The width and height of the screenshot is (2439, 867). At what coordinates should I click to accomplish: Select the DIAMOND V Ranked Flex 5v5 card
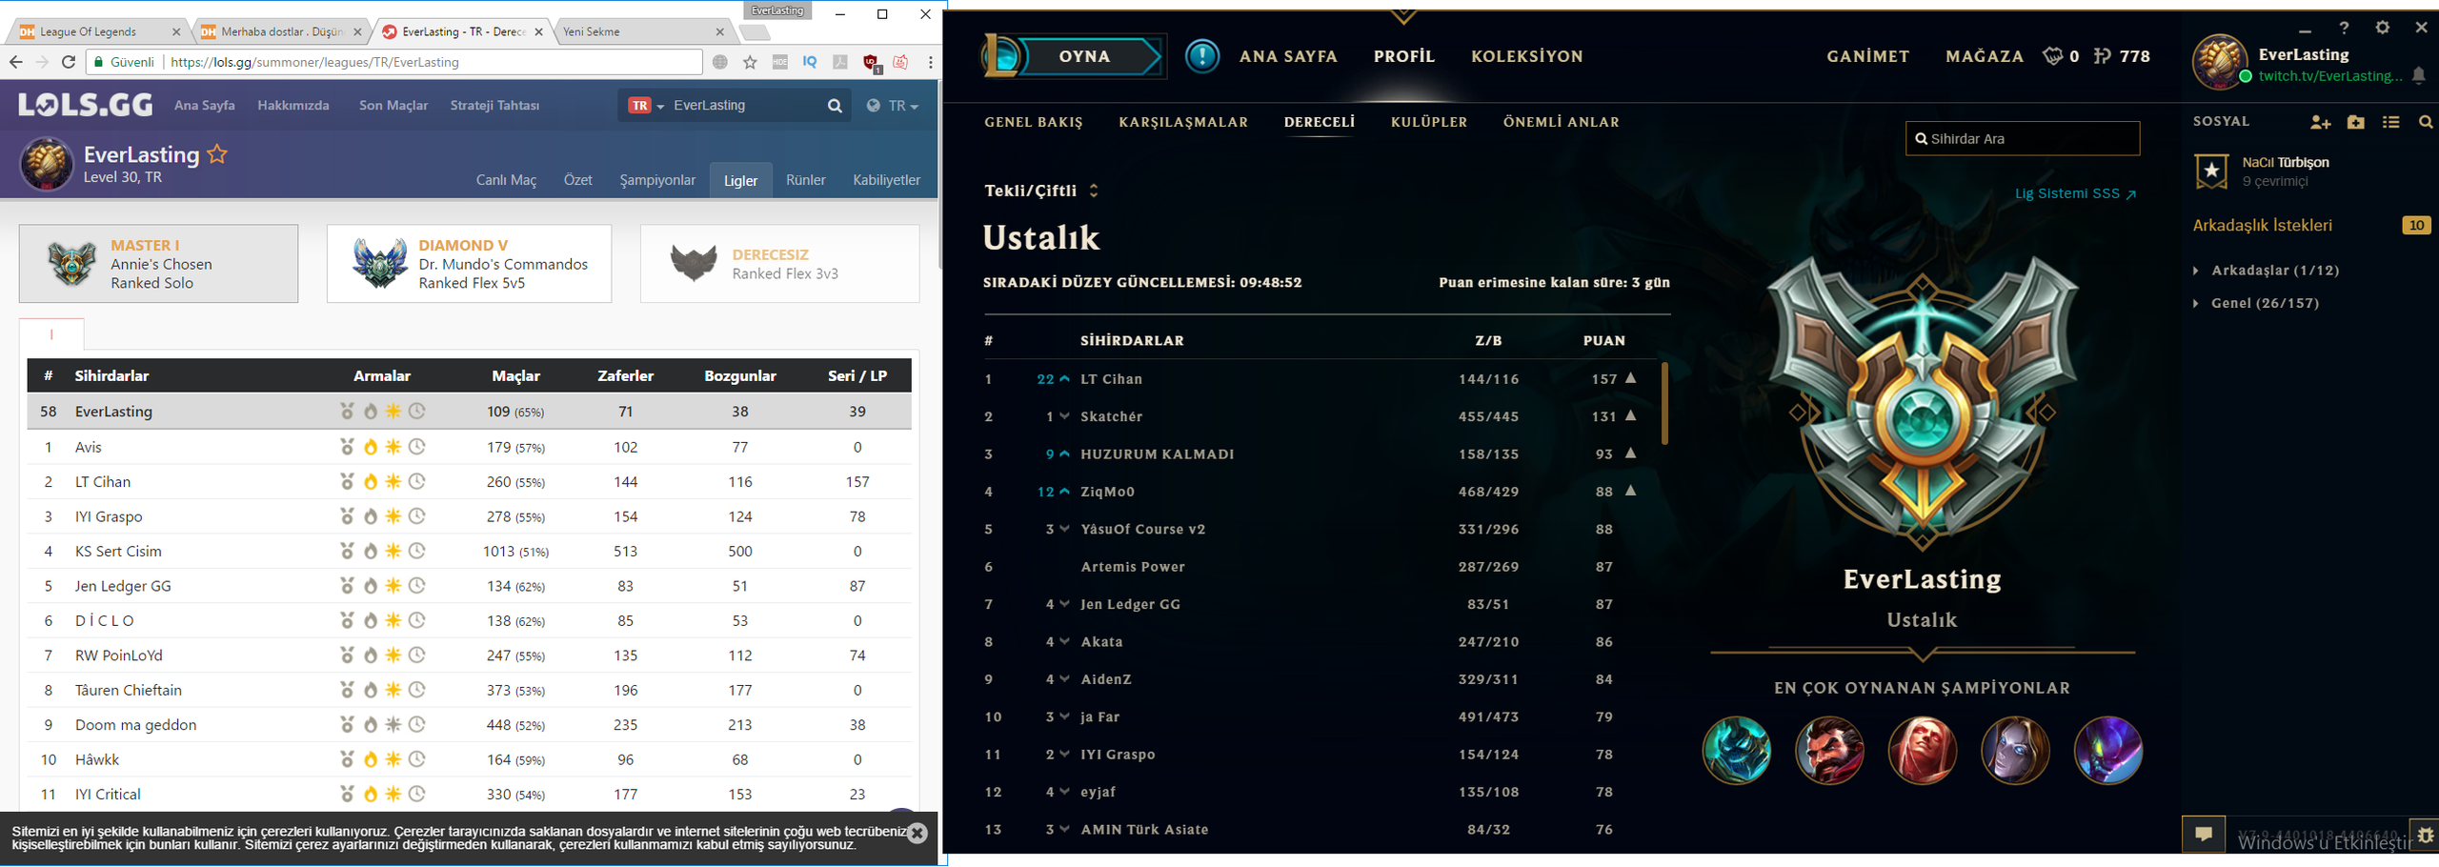click(x=469, y=264)
